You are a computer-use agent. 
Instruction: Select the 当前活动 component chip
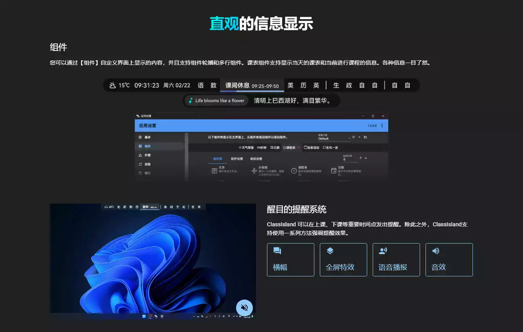coord(312,148)
